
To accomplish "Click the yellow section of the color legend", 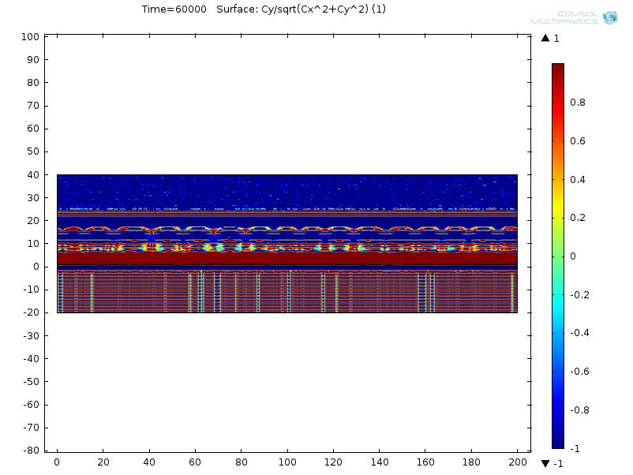I will coord(557,218).
